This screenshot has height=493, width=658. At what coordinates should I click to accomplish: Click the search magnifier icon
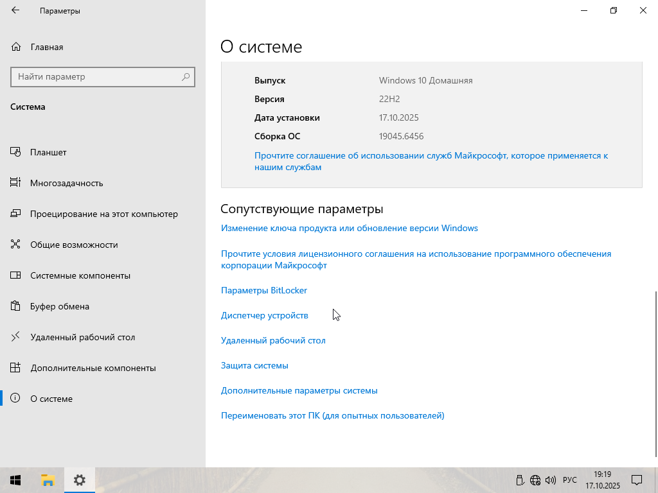186,77
